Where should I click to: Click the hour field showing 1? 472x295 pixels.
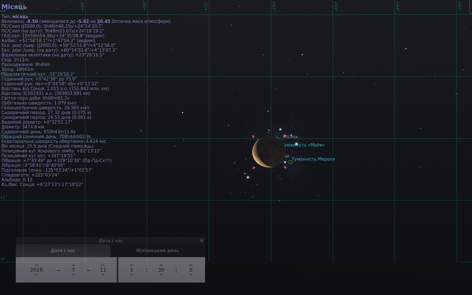(x=131, y=270)
